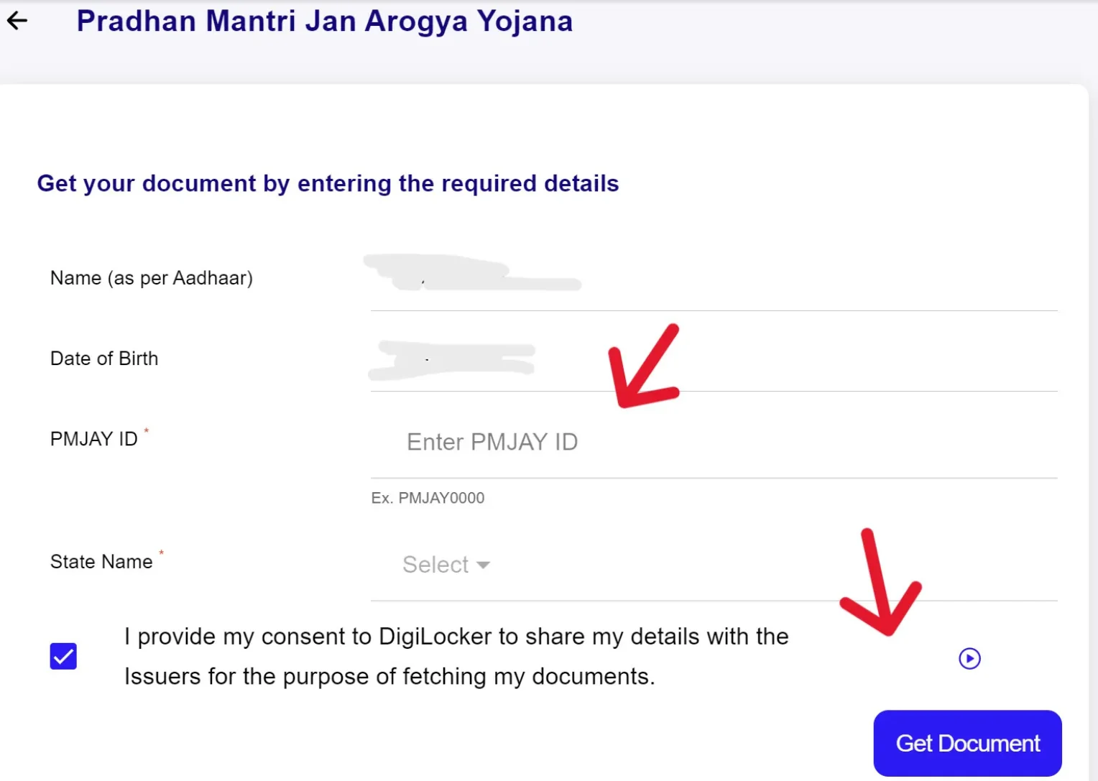Viewport: 1098px width, 781px height.
Task: Click the Name (as per Aadhaar) label
Action: (x=152, y=278)
